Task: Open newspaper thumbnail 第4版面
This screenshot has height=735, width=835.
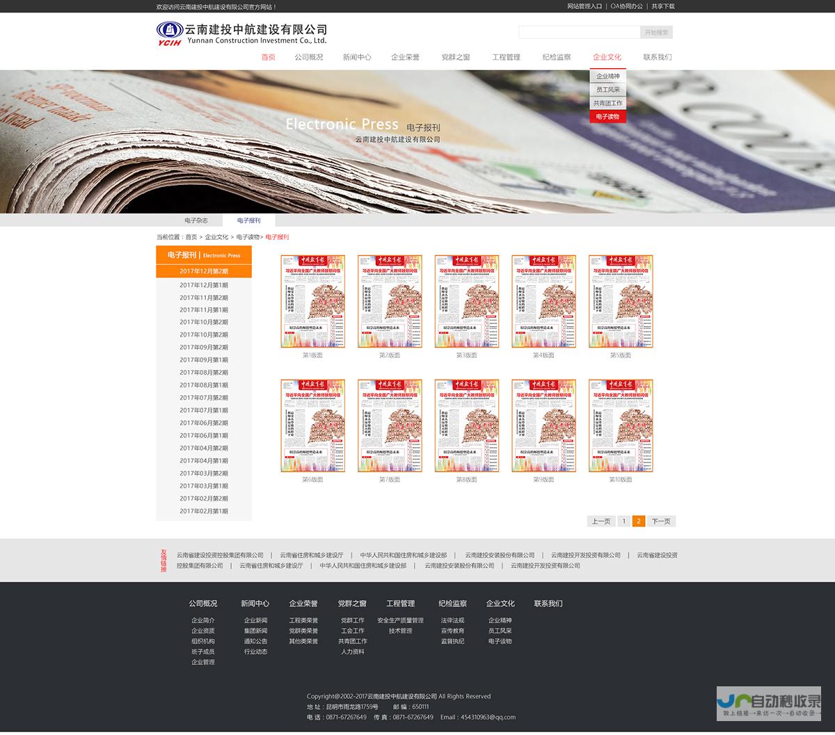Action: (x=544, y=301)
